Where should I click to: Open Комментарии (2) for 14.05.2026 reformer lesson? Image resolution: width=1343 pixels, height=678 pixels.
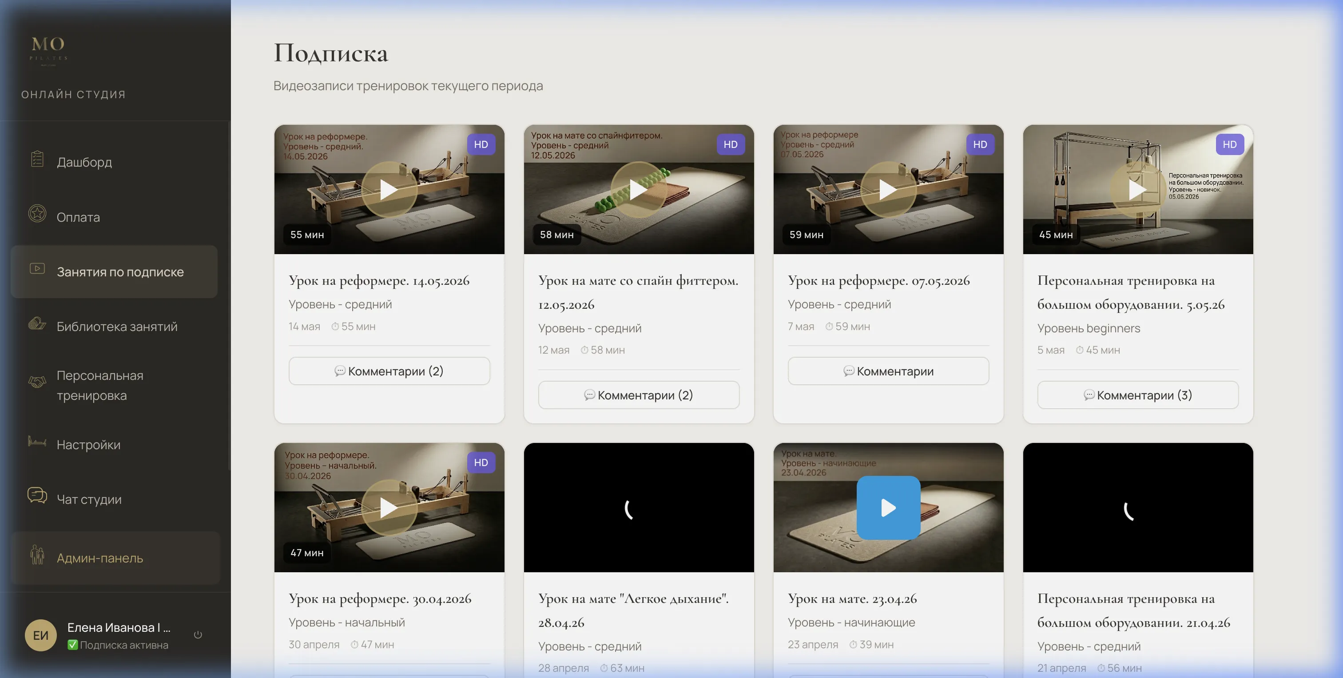[389, 371]
